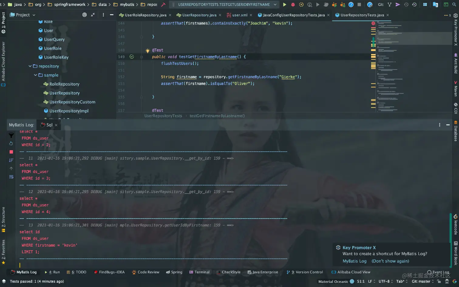The image size is (459, 287).
Task: Toggle the fold marker on line 149
Action: (141, 57)
